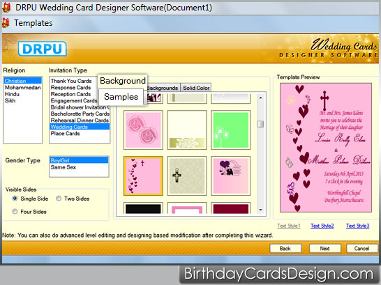Screen dimensions: 381x285
Task: Choose the Four Sides radio button
Action: pyautogui.click(x=15, y=212)
